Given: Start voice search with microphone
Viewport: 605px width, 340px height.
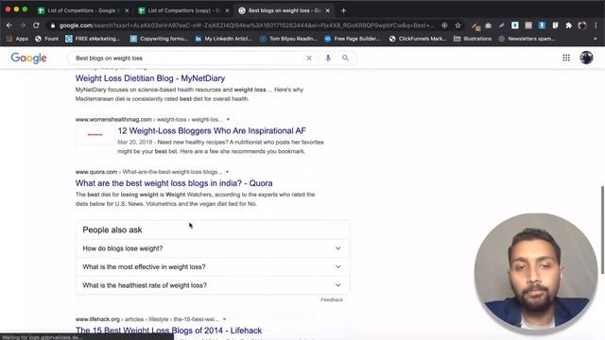Looking at the screenshot, I should pyautogui.click(x=328, y=59).
